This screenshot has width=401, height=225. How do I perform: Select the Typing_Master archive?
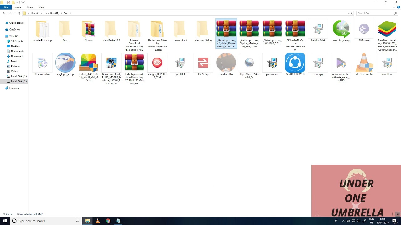[x=249, y=34]
